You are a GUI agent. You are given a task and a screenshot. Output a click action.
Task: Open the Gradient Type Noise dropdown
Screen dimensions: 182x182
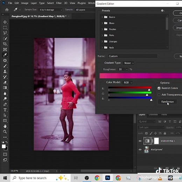[x=128, y=63]
